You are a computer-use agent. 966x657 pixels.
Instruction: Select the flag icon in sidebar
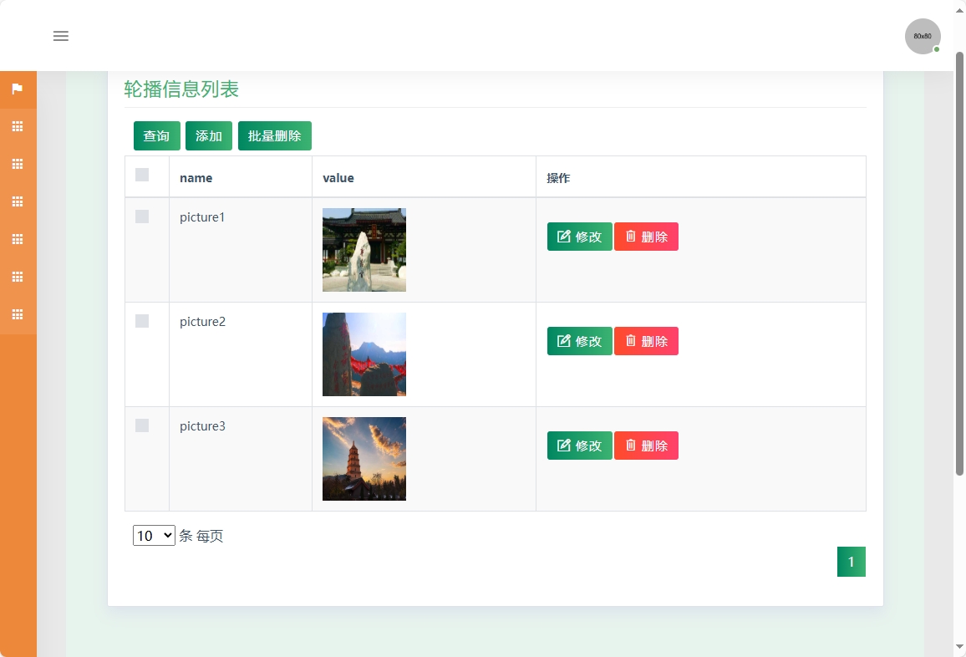point(18,89)
